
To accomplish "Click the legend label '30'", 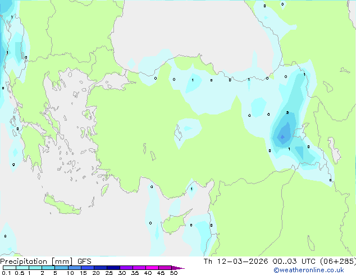I will point(122,273).
